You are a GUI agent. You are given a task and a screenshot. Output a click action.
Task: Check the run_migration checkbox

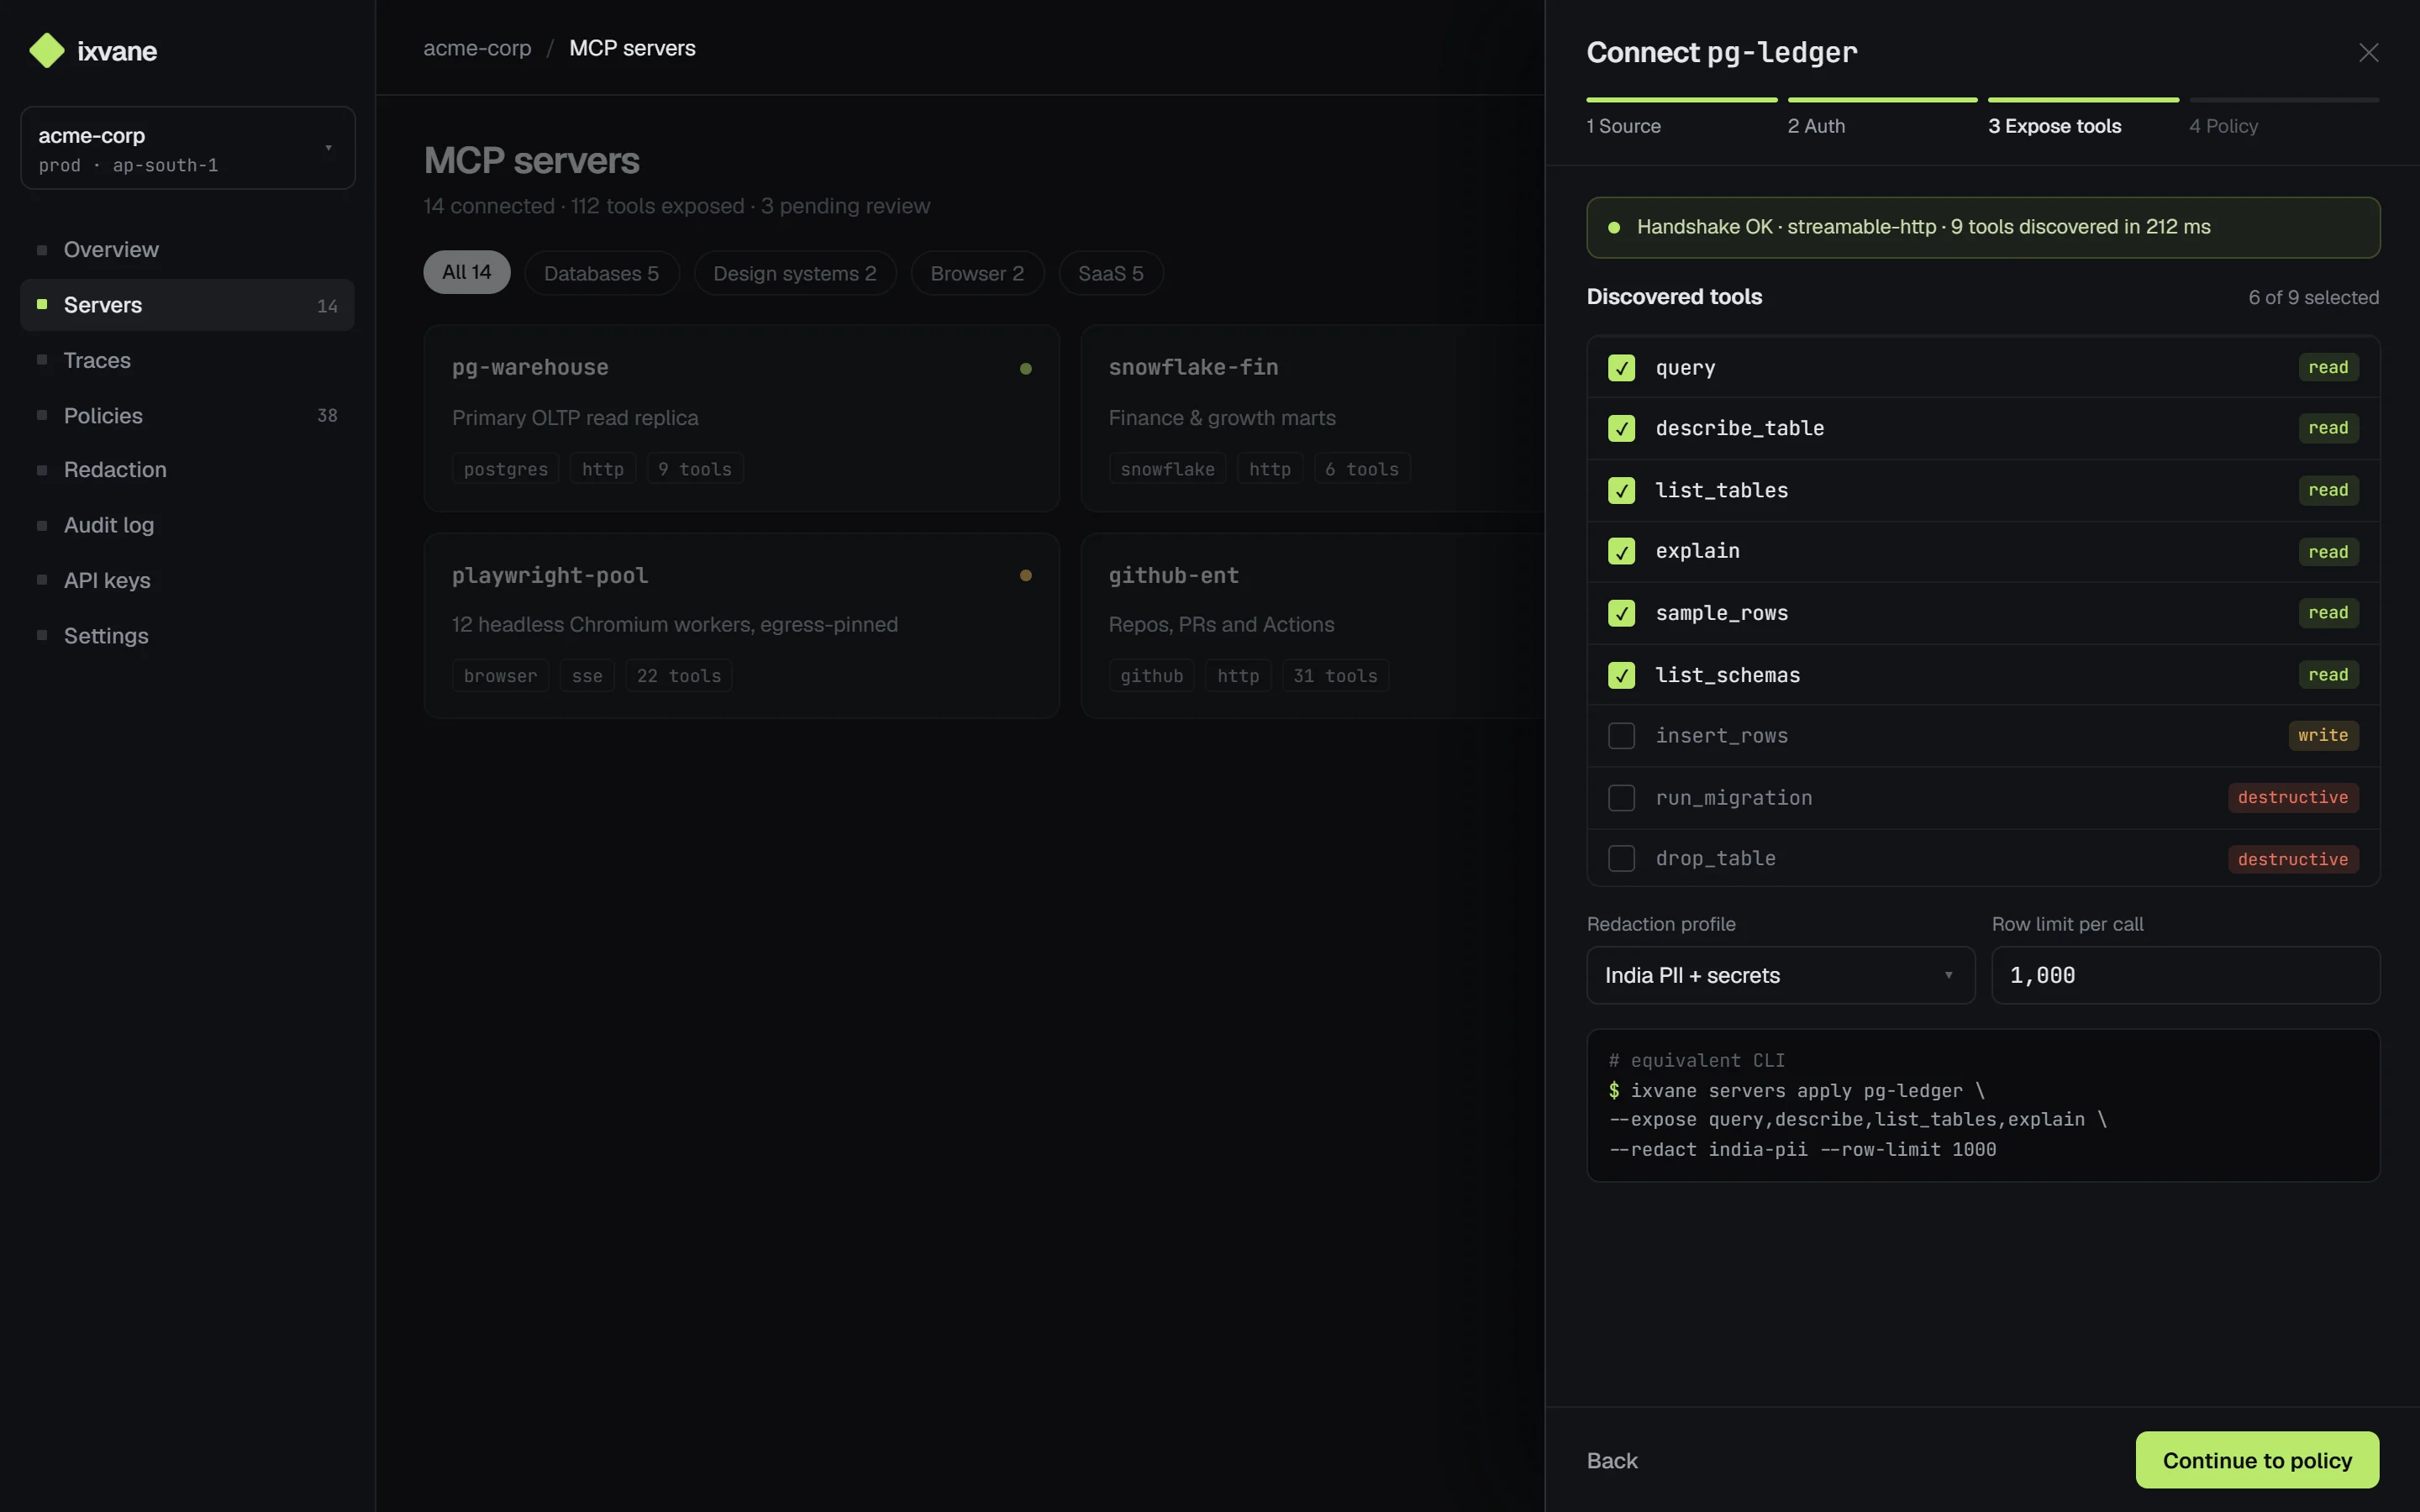[x=1621, y=798]
